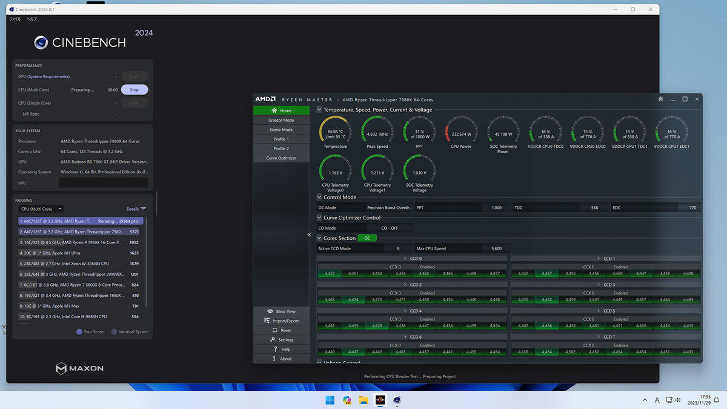
Task: Collapse the Curve Optimizer Control section
Action: (319, 218)
